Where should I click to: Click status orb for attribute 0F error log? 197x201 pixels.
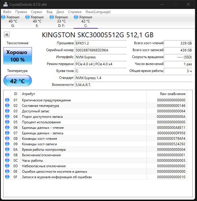coord(7,177)
